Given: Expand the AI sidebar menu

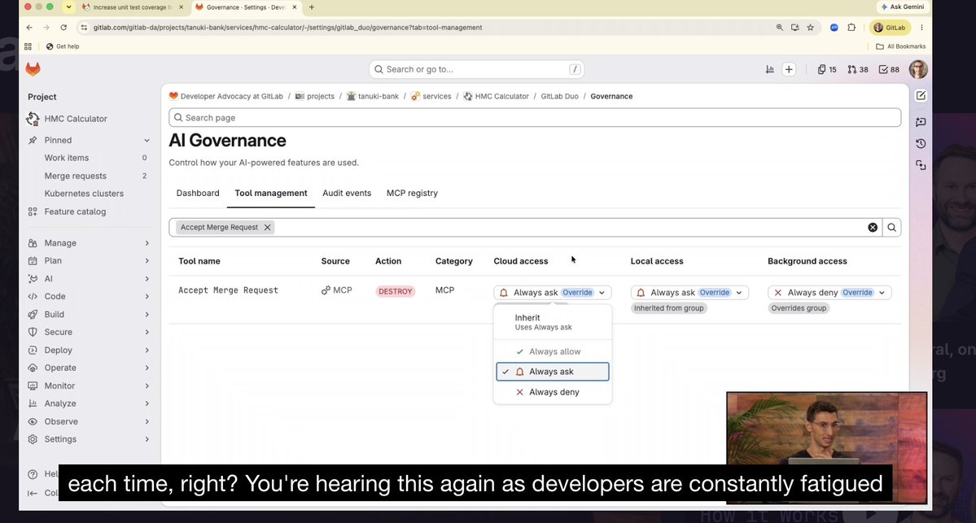Looking at the screenshot, I should 89,279.
